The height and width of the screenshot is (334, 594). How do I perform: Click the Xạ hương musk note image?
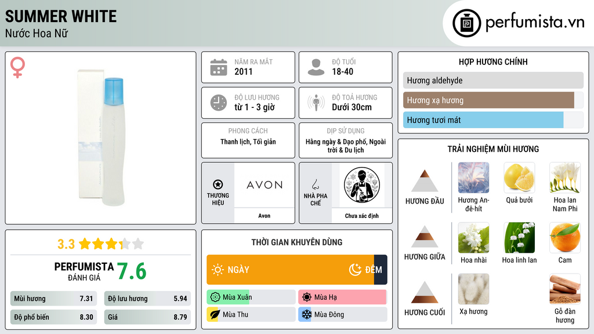pos(473,289)
